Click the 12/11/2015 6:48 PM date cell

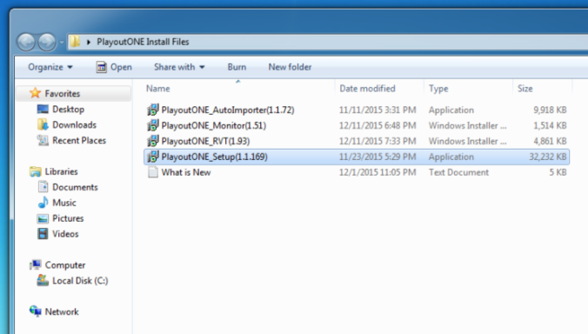pos(378,125)
